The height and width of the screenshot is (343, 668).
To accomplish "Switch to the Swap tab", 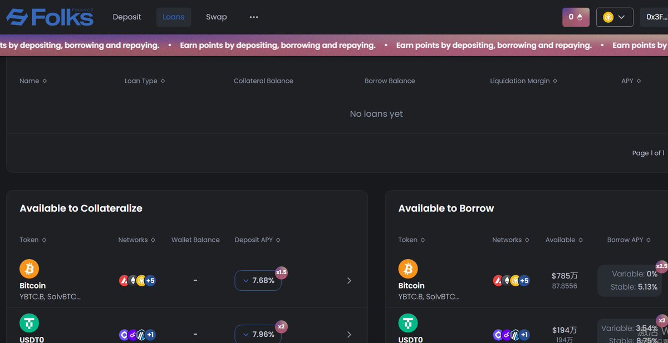I will (217, 17).
